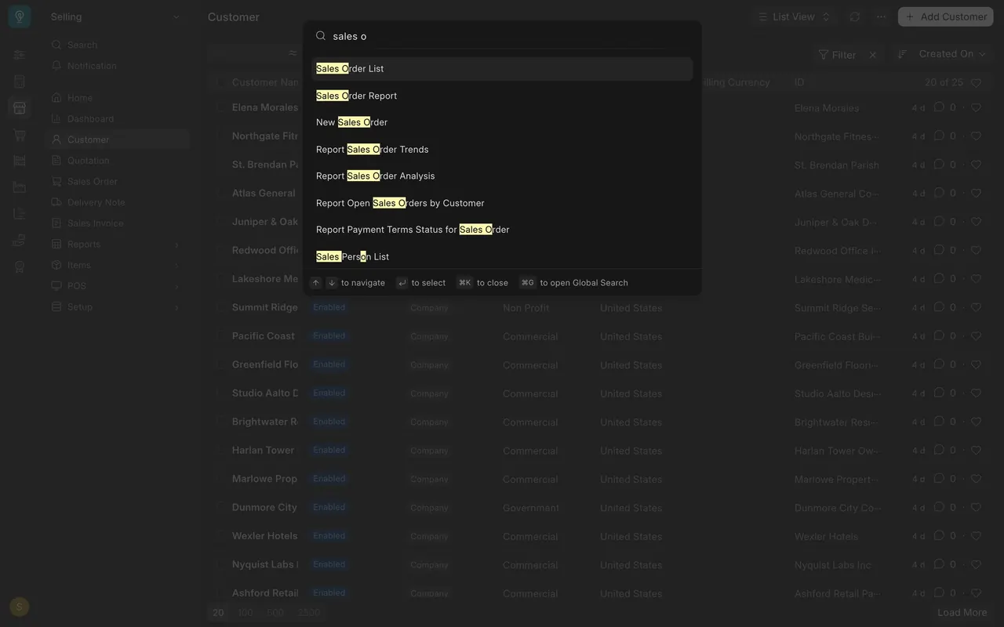Select the Sales Order List result
The height and width of the screenshot is (627, 1004).
[502, 69]
